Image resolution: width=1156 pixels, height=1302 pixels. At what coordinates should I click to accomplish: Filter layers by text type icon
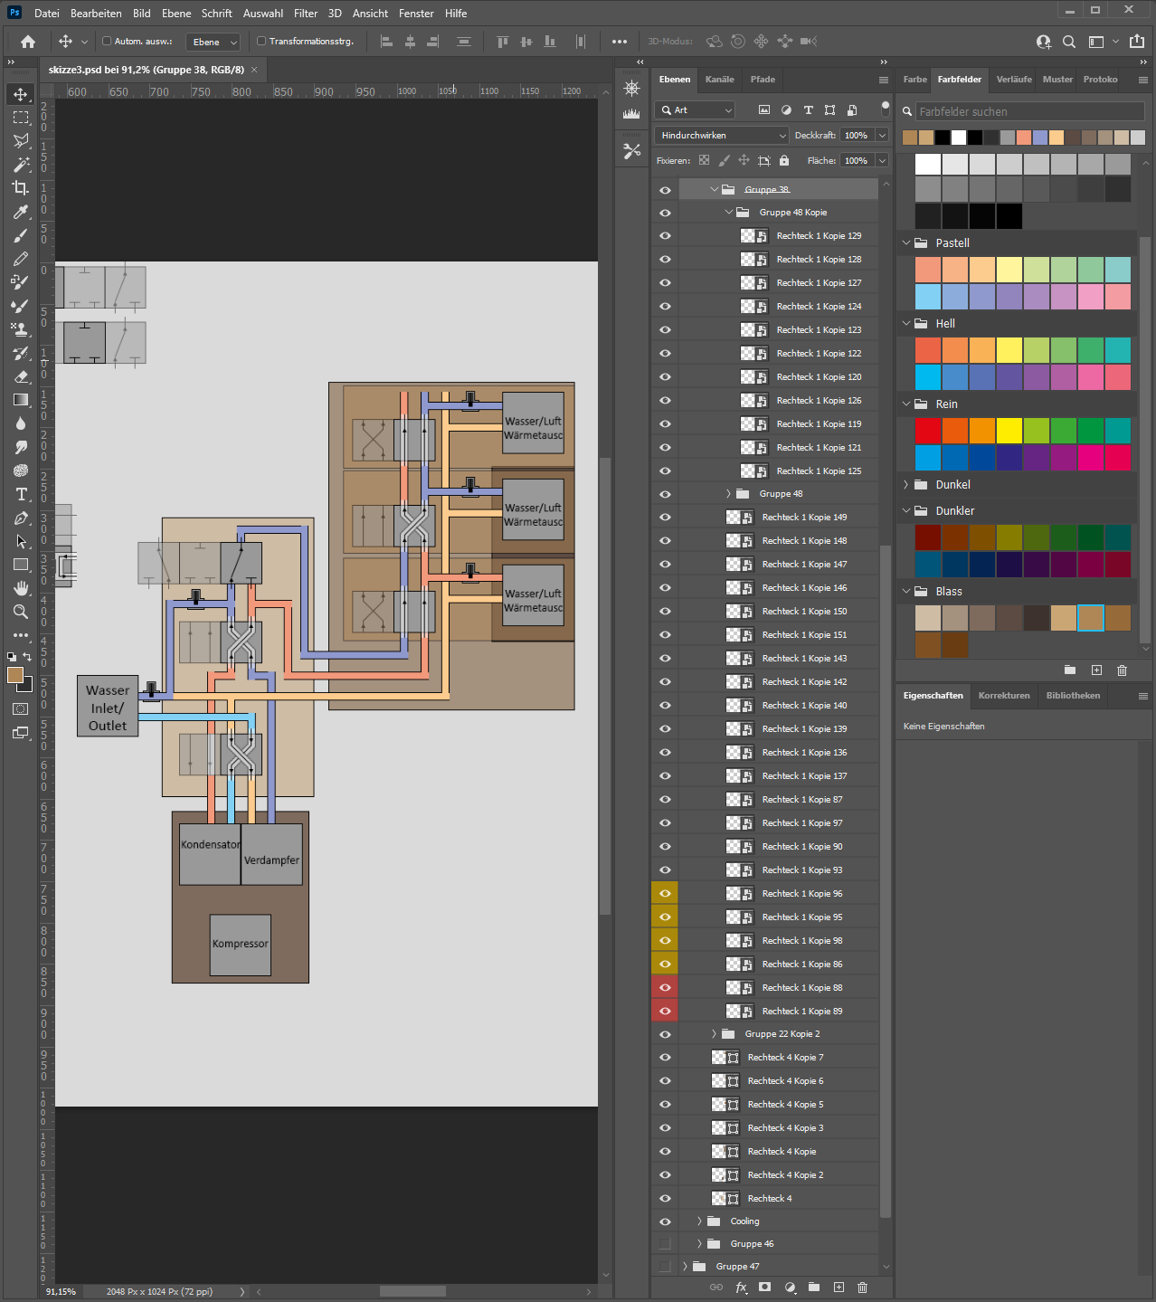click(x=808, y=109)
